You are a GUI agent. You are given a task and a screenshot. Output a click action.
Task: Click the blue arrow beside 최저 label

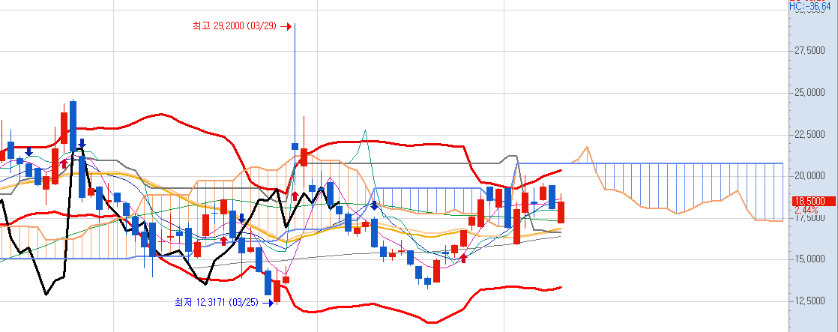[268, 303]
